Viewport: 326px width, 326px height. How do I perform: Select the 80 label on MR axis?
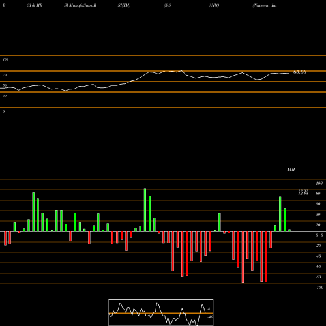click(318, 194)
